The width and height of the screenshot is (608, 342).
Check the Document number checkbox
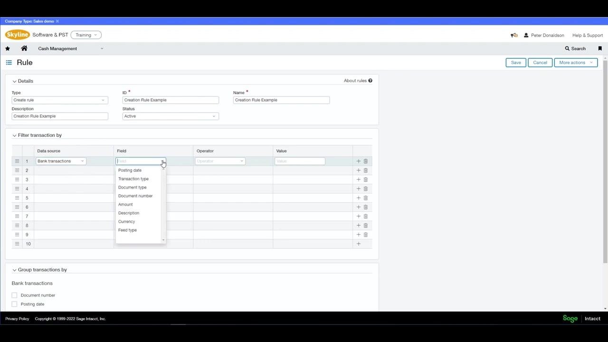[14, 295]
